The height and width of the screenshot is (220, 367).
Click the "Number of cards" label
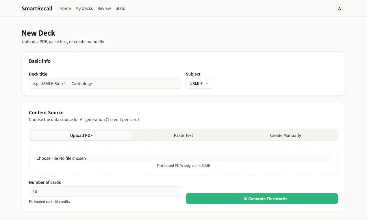coord(45,182)
